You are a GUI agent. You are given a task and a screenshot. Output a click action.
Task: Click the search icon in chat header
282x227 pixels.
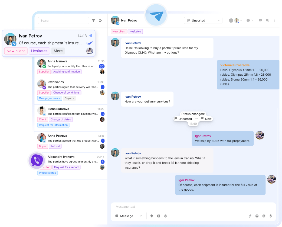click(x=267, y=20)
